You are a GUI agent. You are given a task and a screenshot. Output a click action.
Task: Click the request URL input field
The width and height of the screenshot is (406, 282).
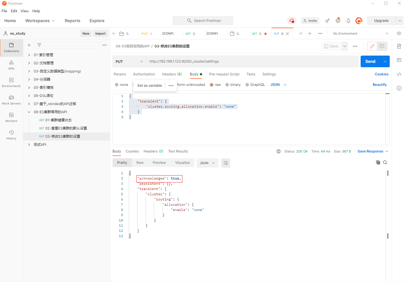[x=252, y=61]
